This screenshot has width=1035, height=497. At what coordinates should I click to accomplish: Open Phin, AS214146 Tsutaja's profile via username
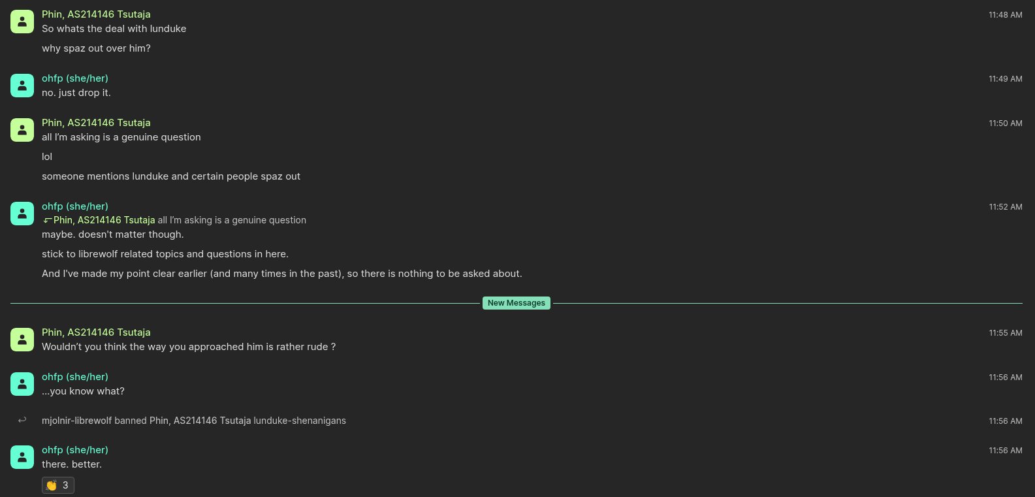[x=96, y=14]
